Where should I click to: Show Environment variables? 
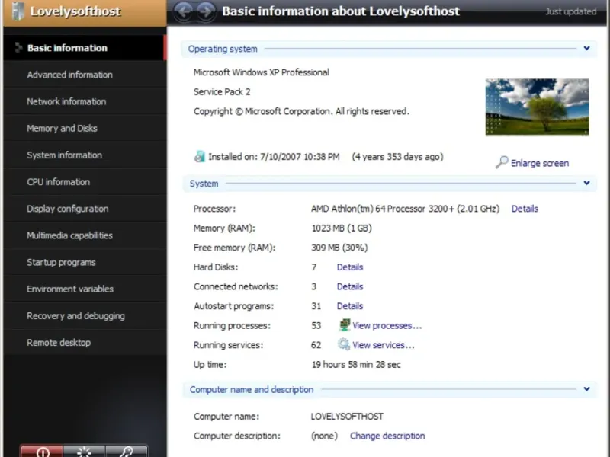(85, 289)
